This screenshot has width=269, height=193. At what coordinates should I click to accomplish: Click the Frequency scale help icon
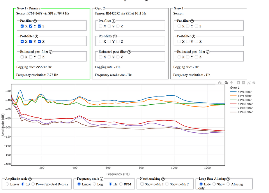click(102, 179)
